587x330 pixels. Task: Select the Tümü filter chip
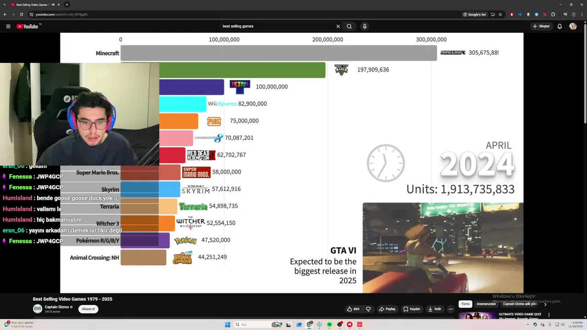pos(465,304)
